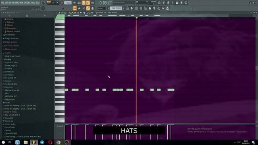Image resolution: width=258 pixels, height=145 pixels.
Task: Toggle the highlighted third recording option icon
Action: click(x=83, y=3)
